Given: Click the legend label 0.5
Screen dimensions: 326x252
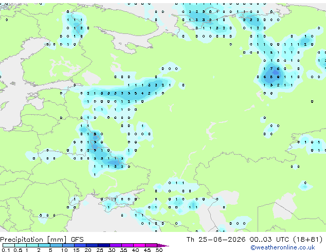Looking at the screenshot, I should click(17, 250).
